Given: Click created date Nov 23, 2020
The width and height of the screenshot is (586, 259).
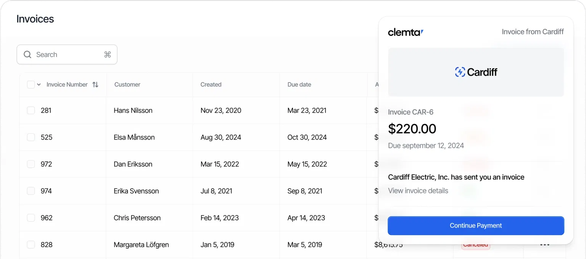Looking at the screenshot, I should click(x=221, y=111).
